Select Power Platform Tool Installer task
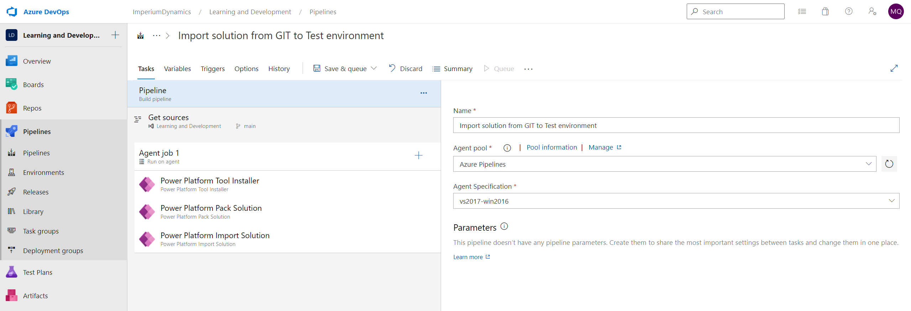911x311 pixels. (288, 184)
